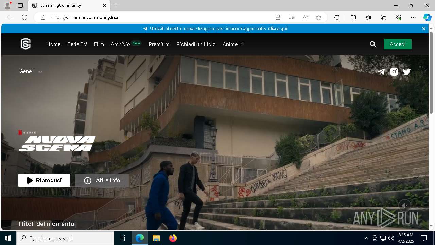Open the Windows Start menu
Image resolution: width=435 pixels, height=245 pixels.
coord(8,238)
